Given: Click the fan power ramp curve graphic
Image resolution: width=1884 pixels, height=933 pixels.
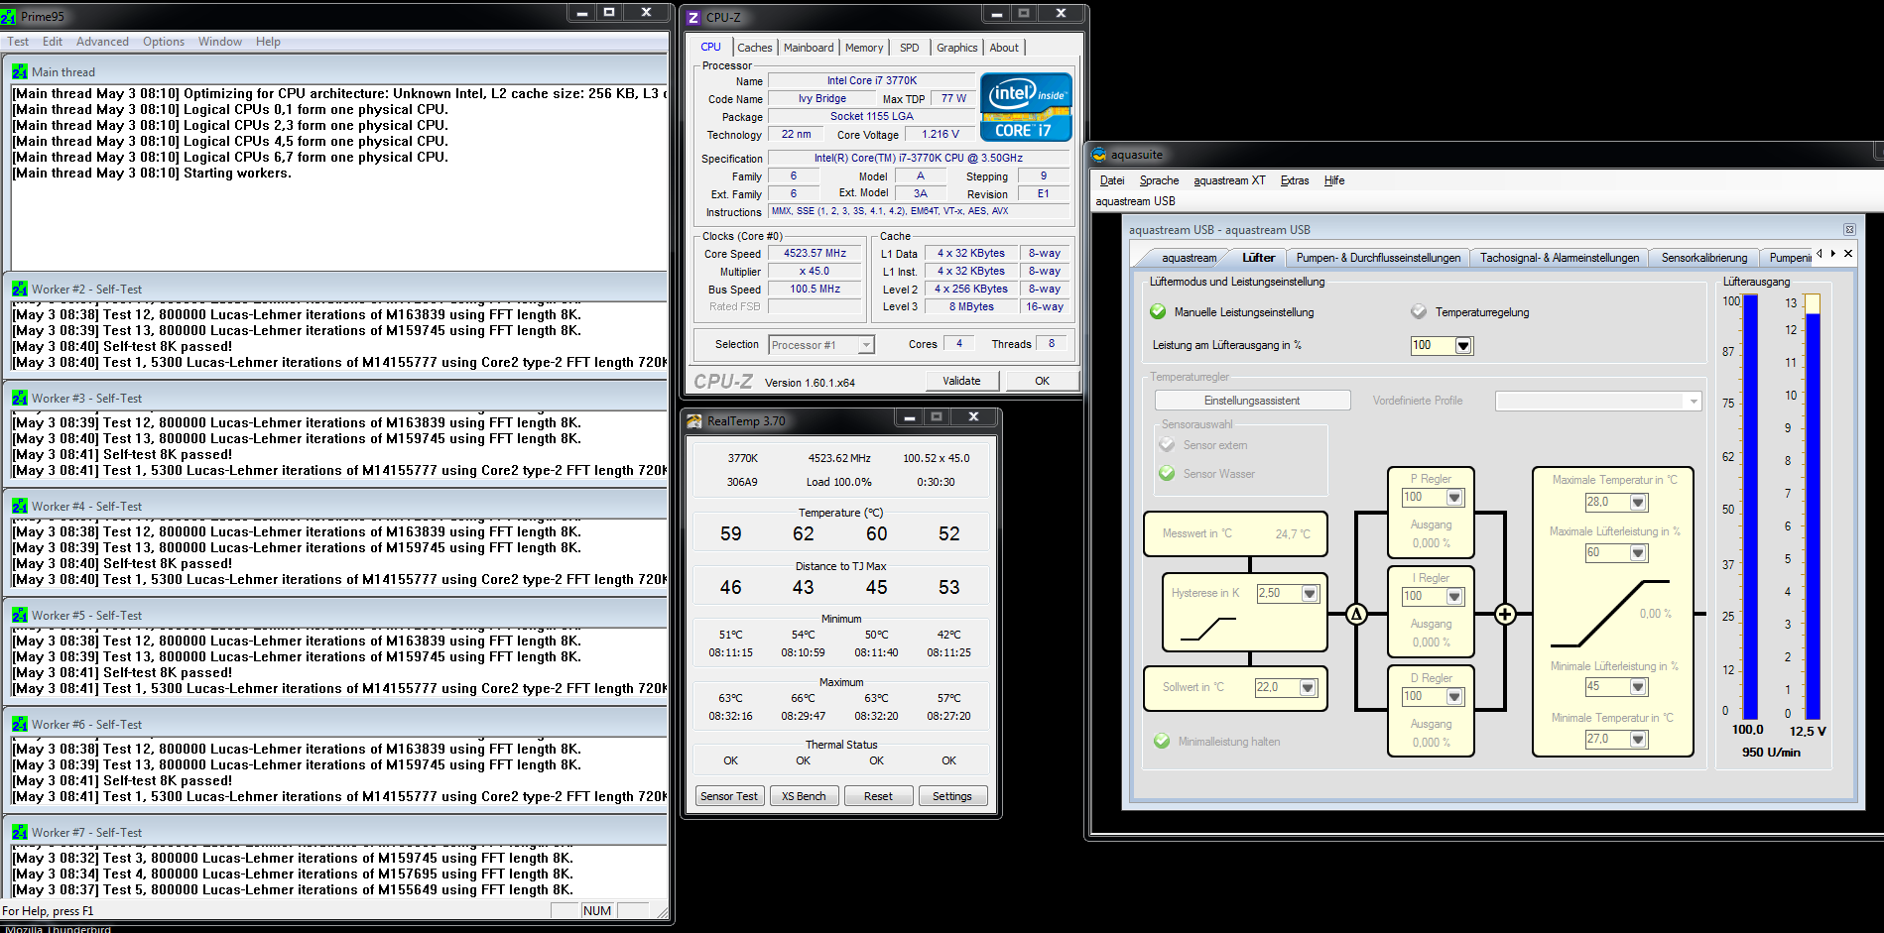Looking at the screenshot, I should pos(1610,614).
